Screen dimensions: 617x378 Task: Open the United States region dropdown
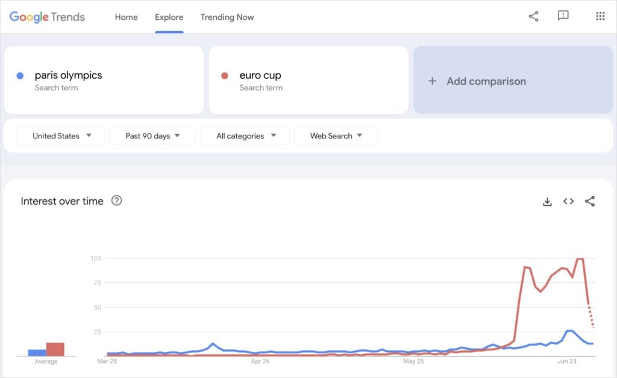coord(60,135)
